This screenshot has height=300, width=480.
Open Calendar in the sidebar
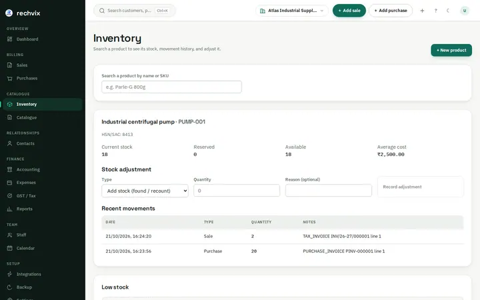[41, 248]
